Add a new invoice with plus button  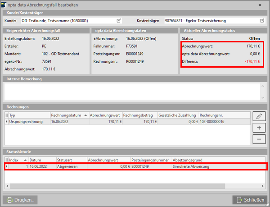coord(258,128)
